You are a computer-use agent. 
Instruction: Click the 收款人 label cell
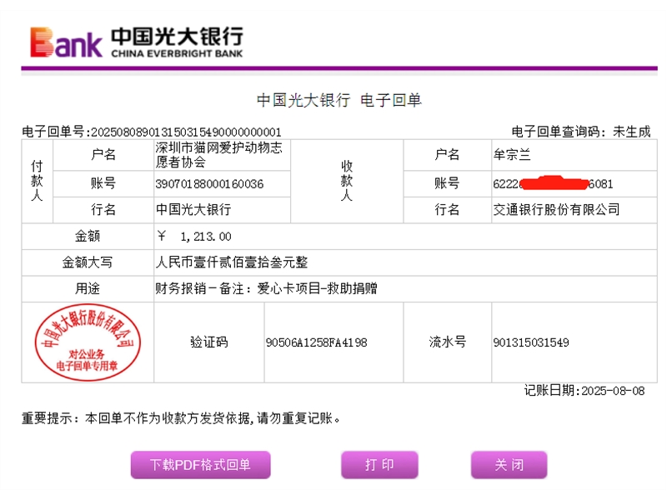(x=347, y=181)
